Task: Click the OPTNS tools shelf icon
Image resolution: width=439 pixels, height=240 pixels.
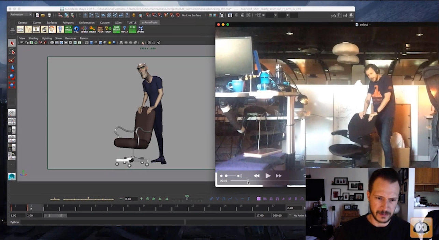Action: (x=141, y=29)
